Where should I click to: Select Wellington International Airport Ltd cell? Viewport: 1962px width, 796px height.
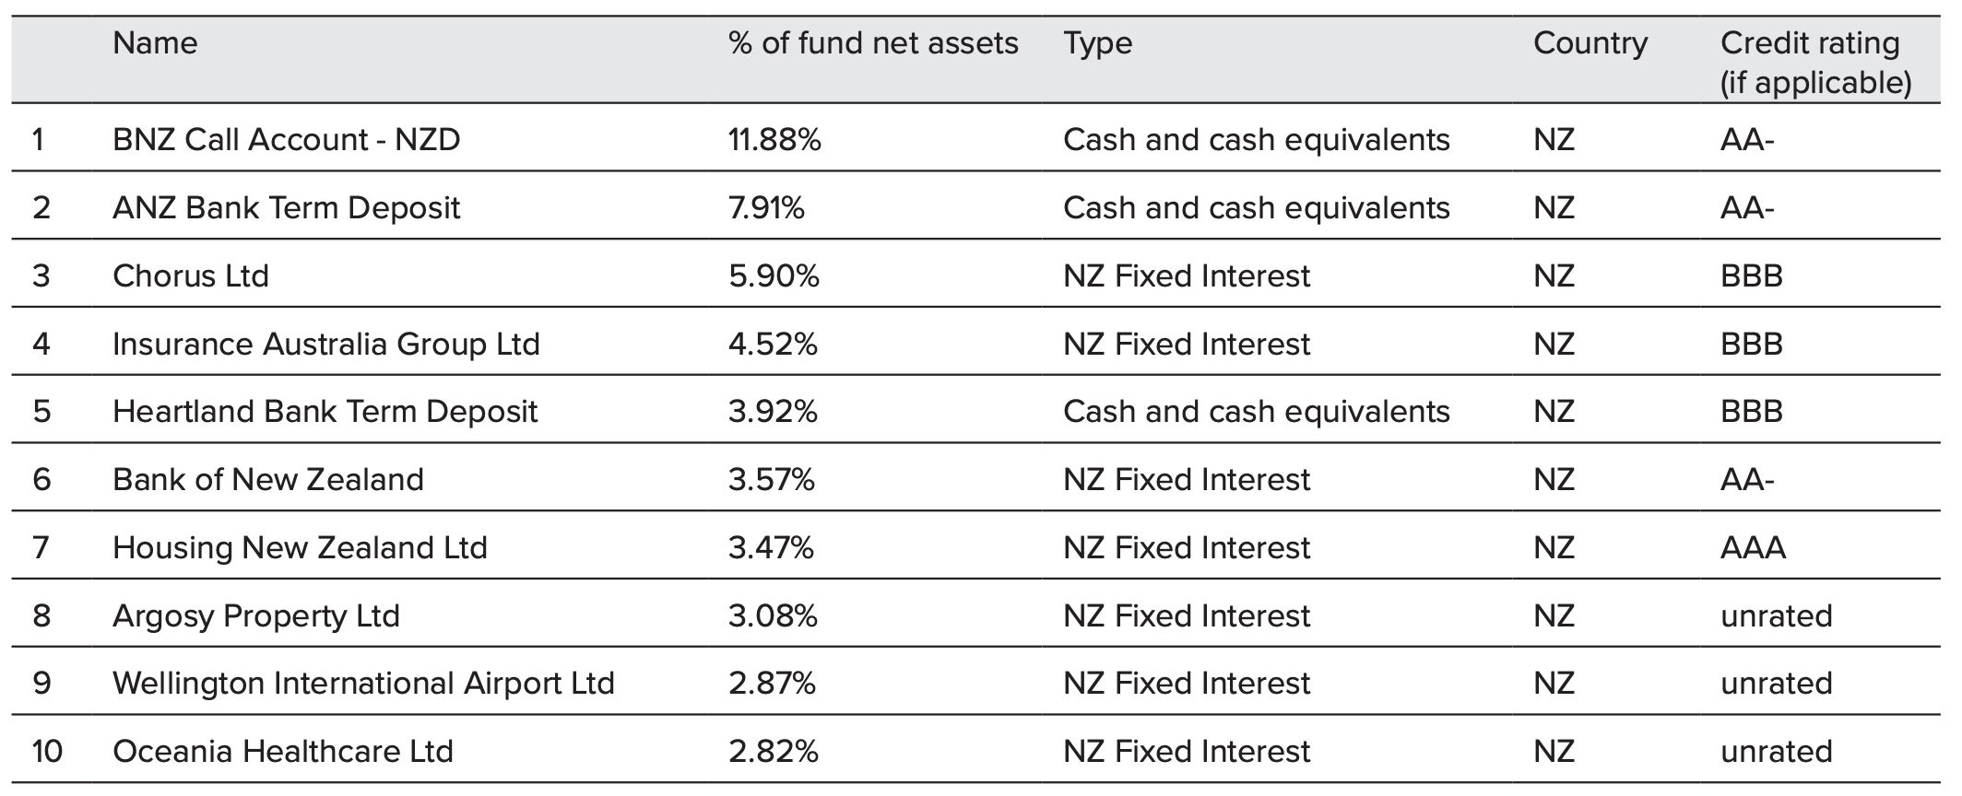[x=363, y=683]
